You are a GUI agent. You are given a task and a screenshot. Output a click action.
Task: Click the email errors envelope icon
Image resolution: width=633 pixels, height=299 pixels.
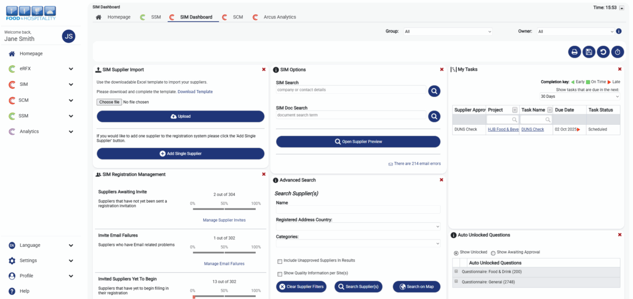click(390, 164)
